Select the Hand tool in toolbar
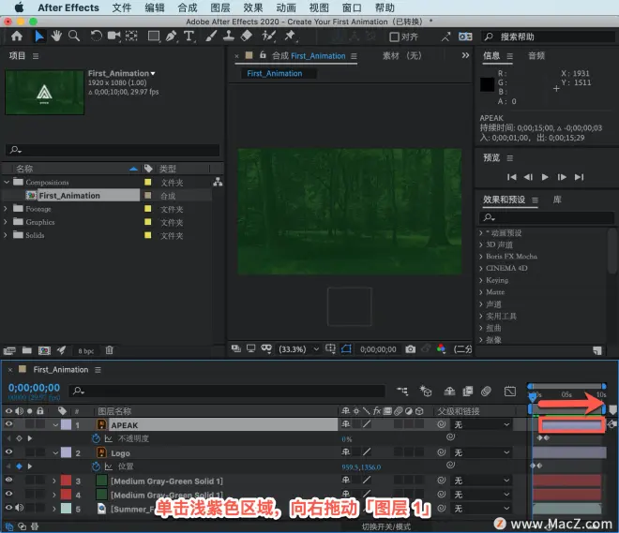The width and height of the screenshot is (619, 533). pos(56,36)
